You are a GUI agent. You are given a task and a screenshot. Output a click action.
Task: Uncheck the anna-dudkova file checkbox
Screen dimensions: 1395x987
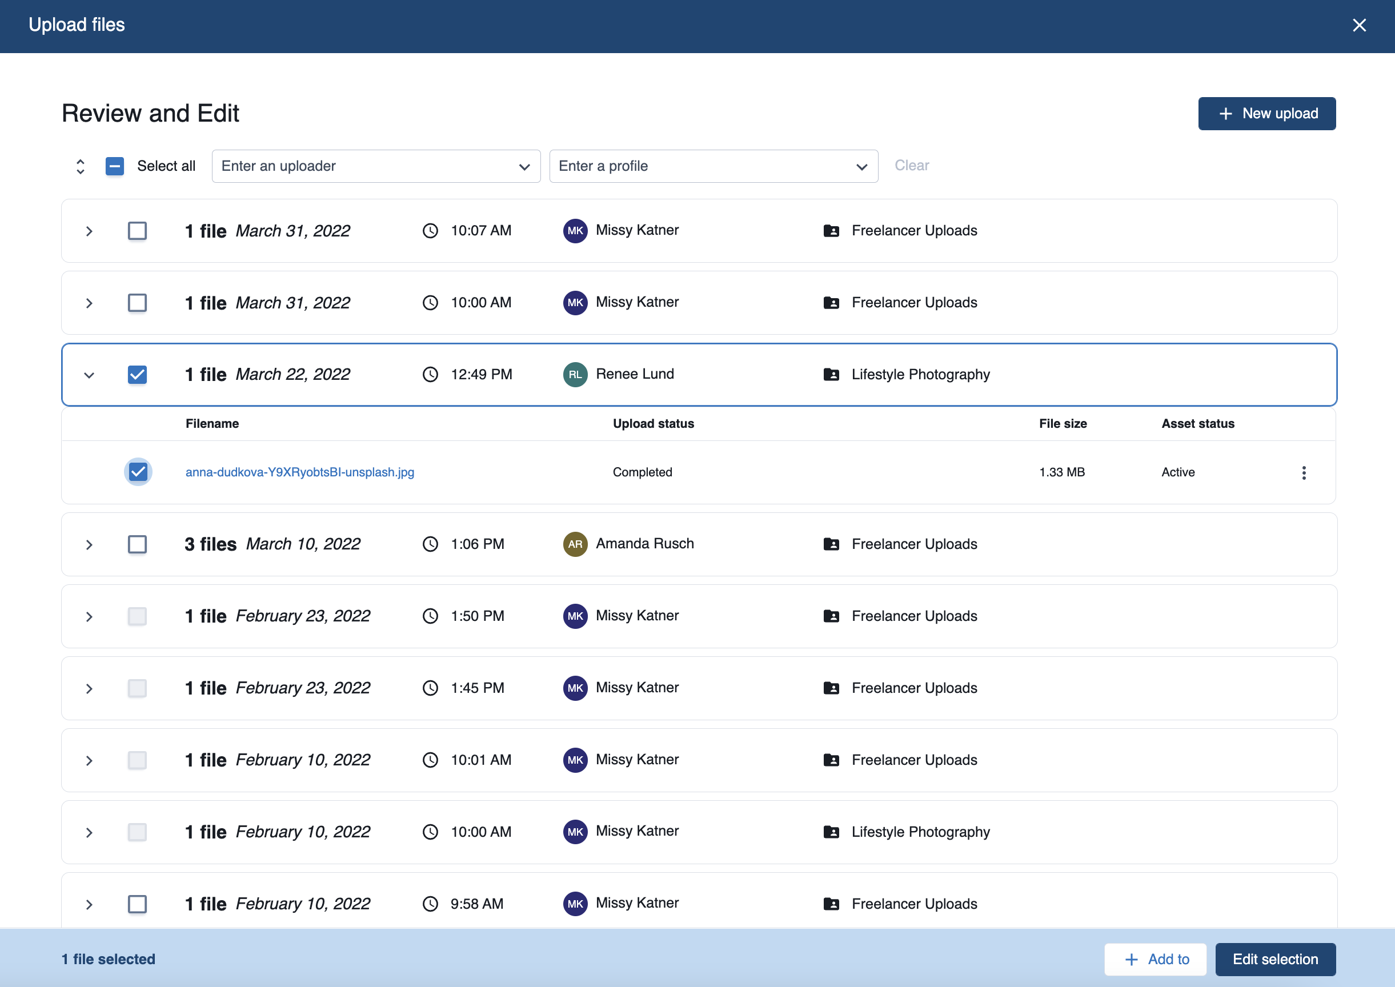138,472
